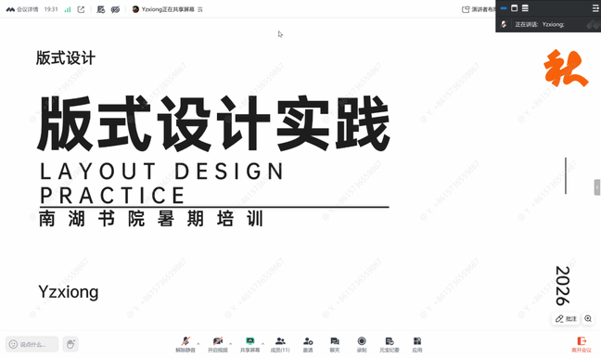Click the muted microphone icon in floating panel

pyautogui.click(x=504, y=24)
